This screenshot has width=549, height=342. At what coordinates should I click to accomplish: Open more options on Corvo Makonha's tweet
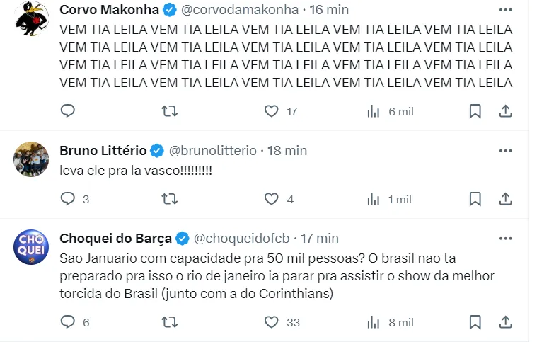pyautogui.click(x=505, y=9)
